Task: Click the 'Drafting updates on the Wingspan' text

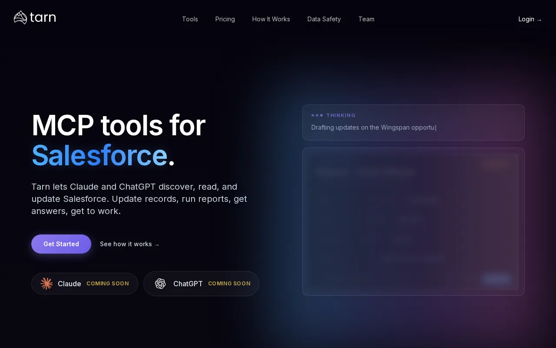Action: (x=374, y=127)
